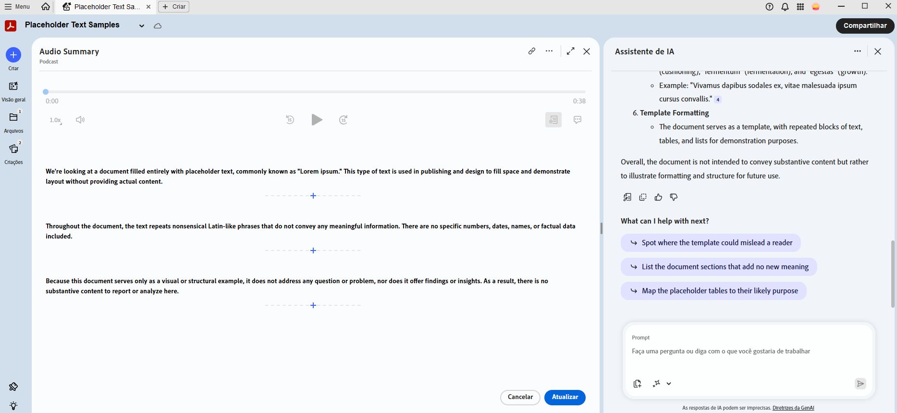Click the prompt input field

[749, 351]
